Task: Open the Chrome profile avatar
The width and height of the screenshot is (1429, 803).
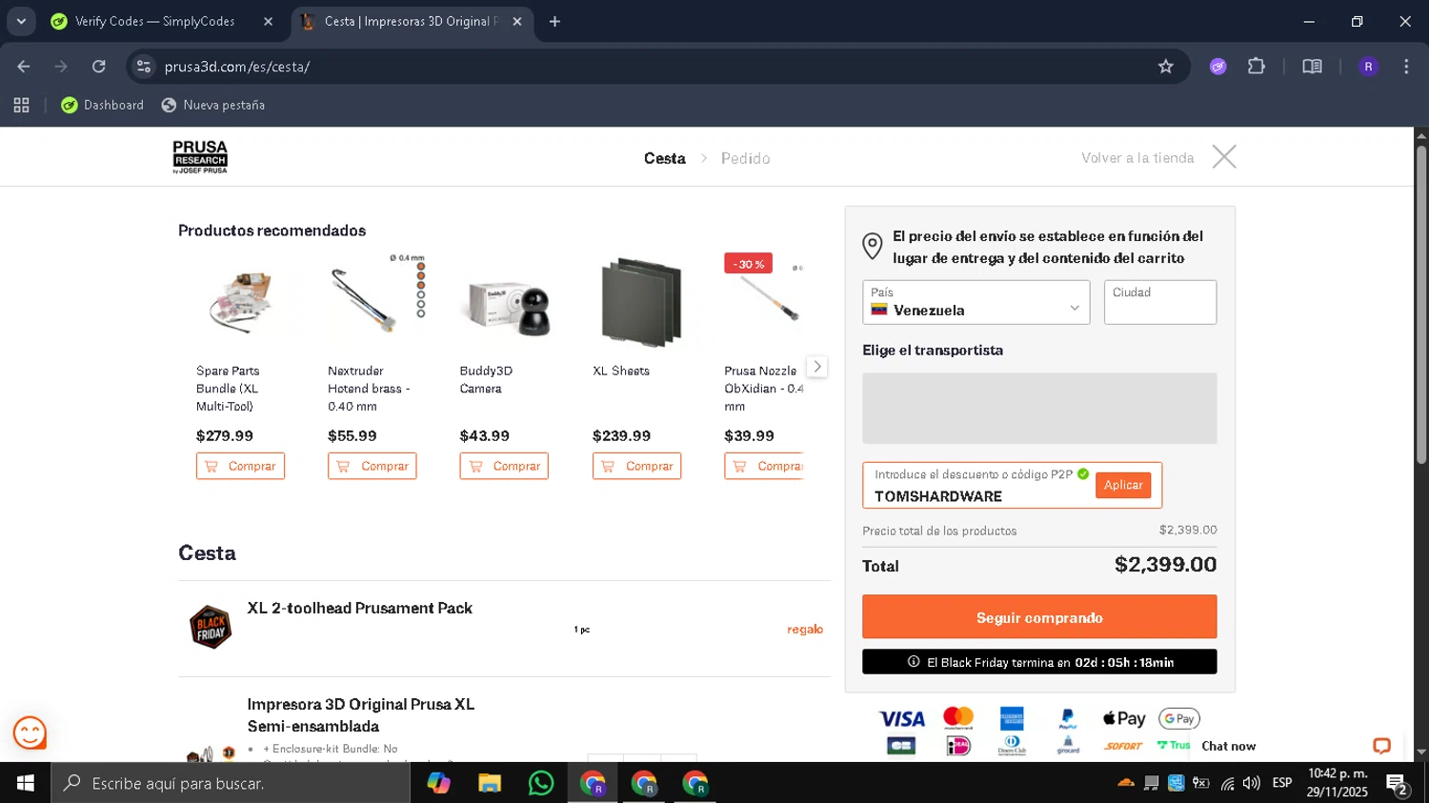Action: pyautogui.click(x=1368, y=67)
